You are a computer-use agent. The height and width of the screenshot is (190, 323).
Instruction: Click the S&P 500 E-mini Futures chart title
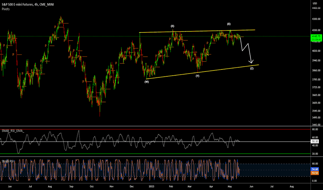click(x=28, y=4)
